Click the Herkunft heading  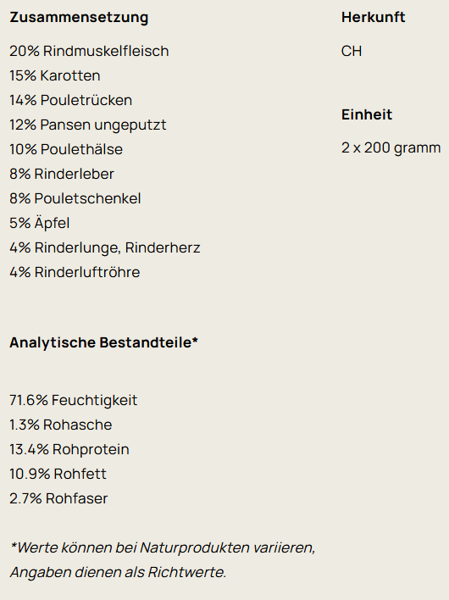[x=374, y=17]
